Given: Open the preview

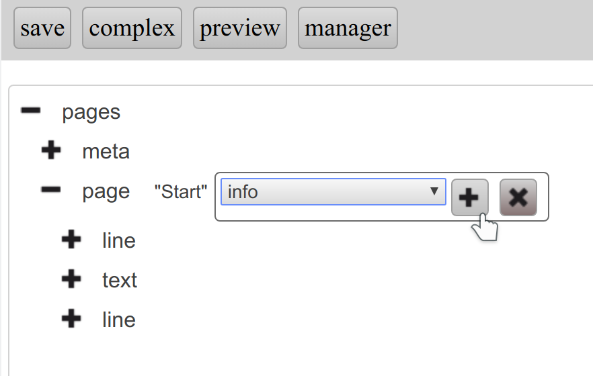Looking at the screenshot, I should point(240,28).
